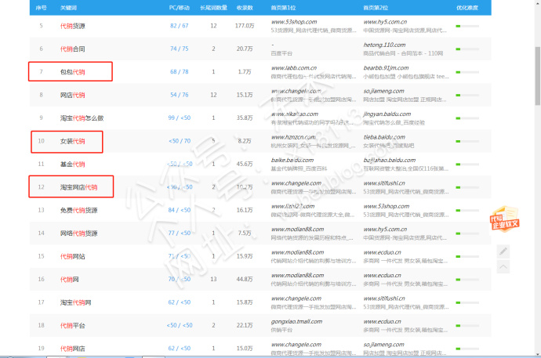This screenshot has width=541, height=358.
Task: Click the 优化难度 column header
Action: point(467,8)
